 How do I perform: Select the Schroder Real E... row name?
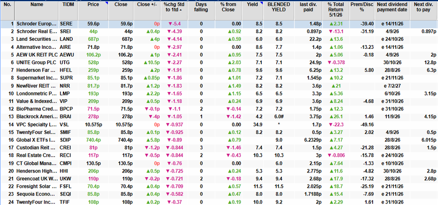point(37,31)
